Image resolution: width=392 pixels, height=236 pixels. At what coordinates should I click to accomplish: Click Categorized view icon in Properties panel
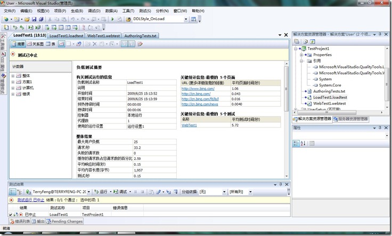(x=296, y=144)
